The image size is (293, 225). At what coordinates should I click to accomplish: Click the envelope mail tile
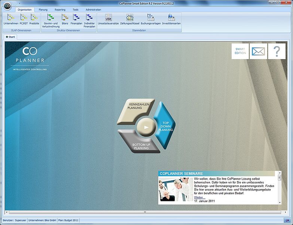click(x=258, y=51)
